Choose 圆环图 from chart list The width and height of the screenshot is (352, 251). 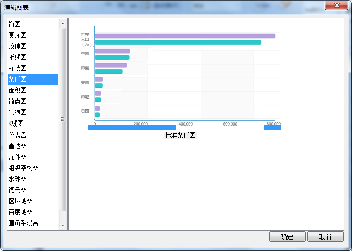pos(17,35)
